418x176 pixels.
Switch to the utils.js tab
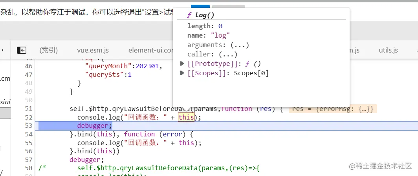coord(389,50)
